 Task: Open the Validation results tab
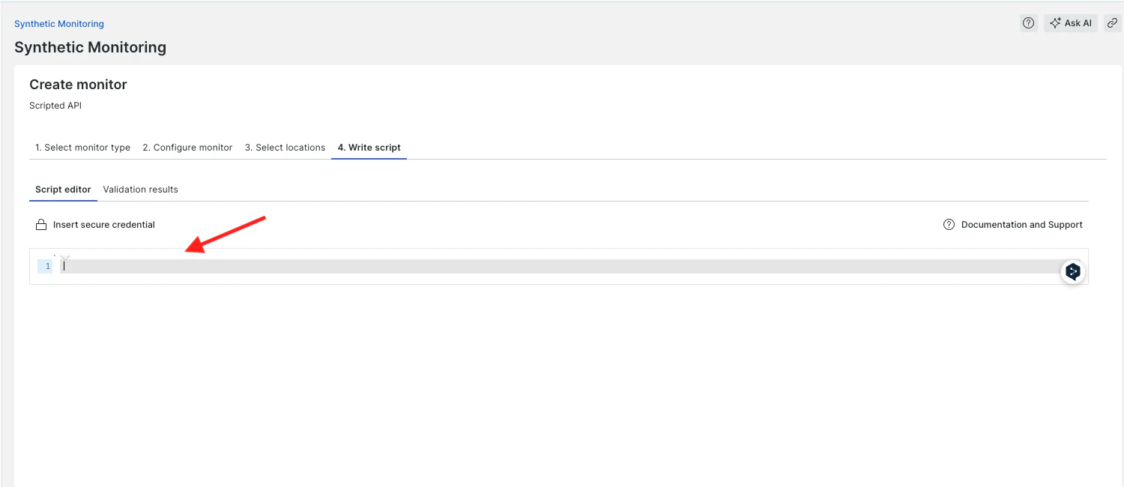[x=141, y=190]
